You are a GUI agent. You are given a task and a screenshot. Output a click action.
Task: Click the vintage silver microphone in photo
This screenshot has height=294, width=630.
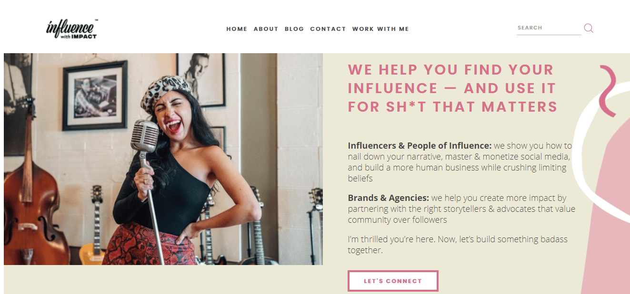[145, 136]
